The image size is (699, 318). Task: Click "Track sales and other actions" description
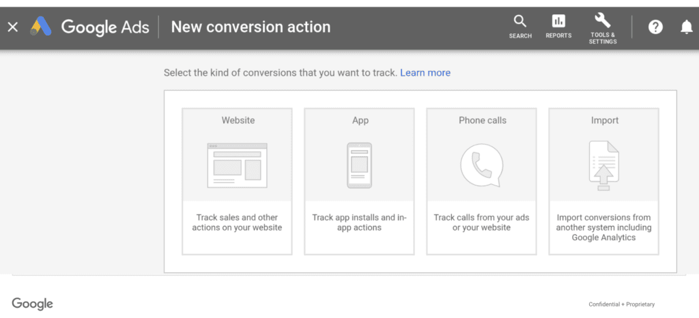[237, 222]
